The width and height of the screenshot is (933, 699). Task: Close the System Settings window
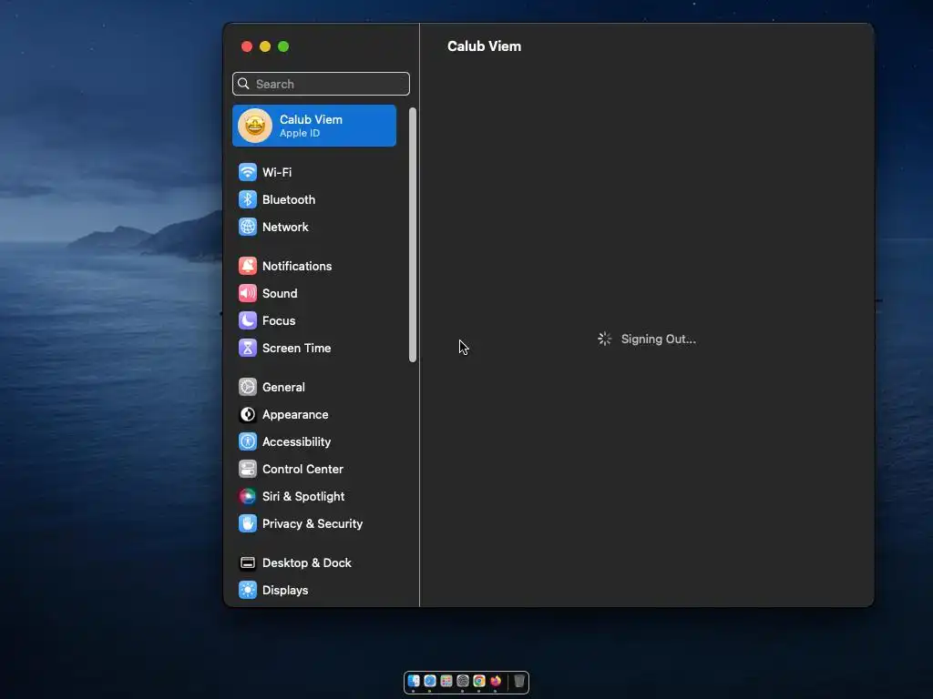coord(247,46)
